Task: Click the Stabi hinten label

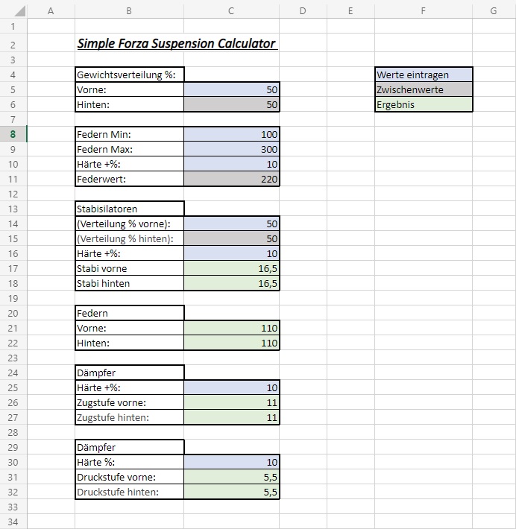Action: pos(104,283)
